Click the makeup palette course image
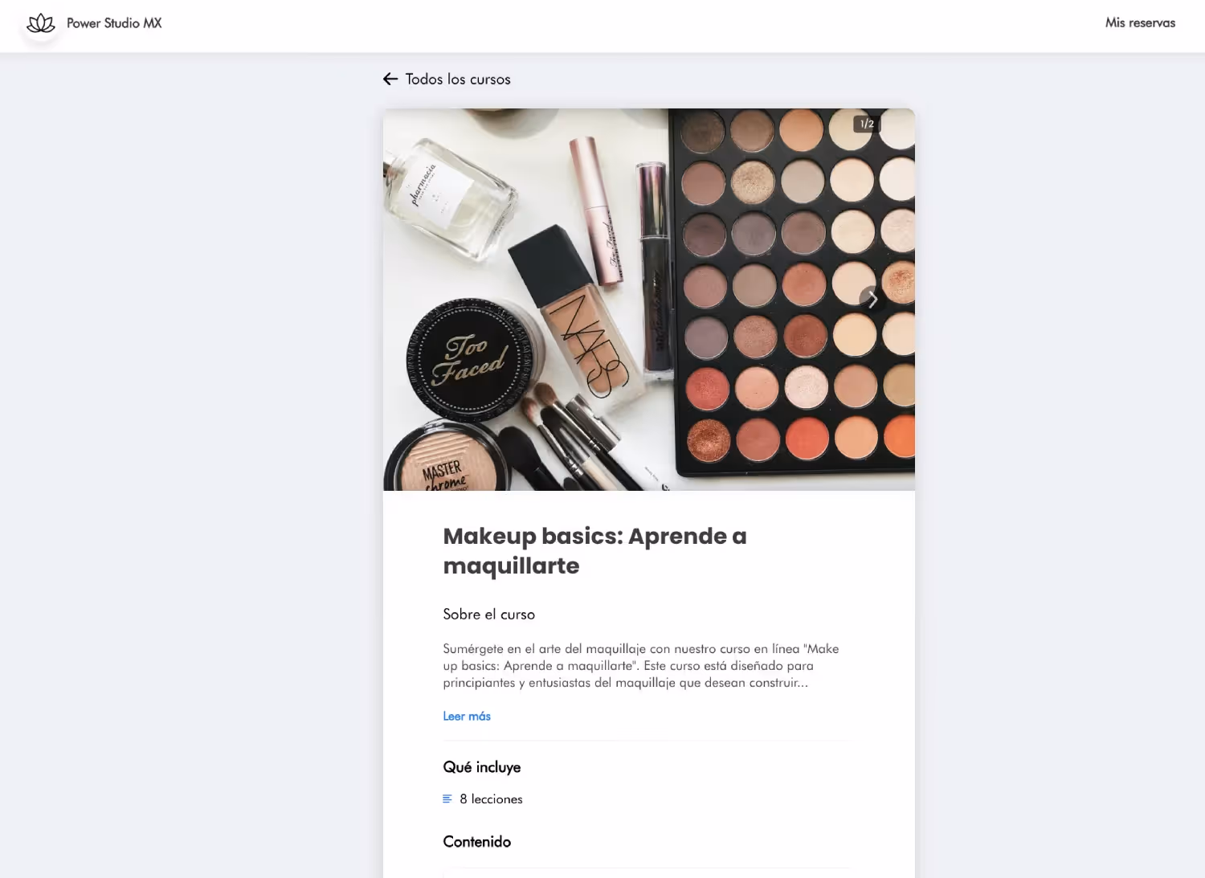 point(649,300)
